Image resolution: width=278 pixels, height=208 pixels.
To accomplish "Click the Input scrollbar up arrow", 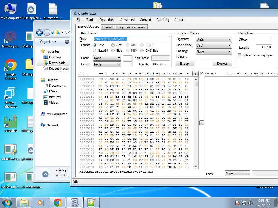I will click(196, 79).
